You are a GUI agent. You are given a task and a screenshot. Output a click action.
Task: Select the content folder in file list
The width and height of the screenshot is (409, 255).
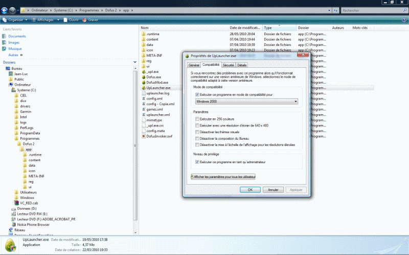coord(152,39)
